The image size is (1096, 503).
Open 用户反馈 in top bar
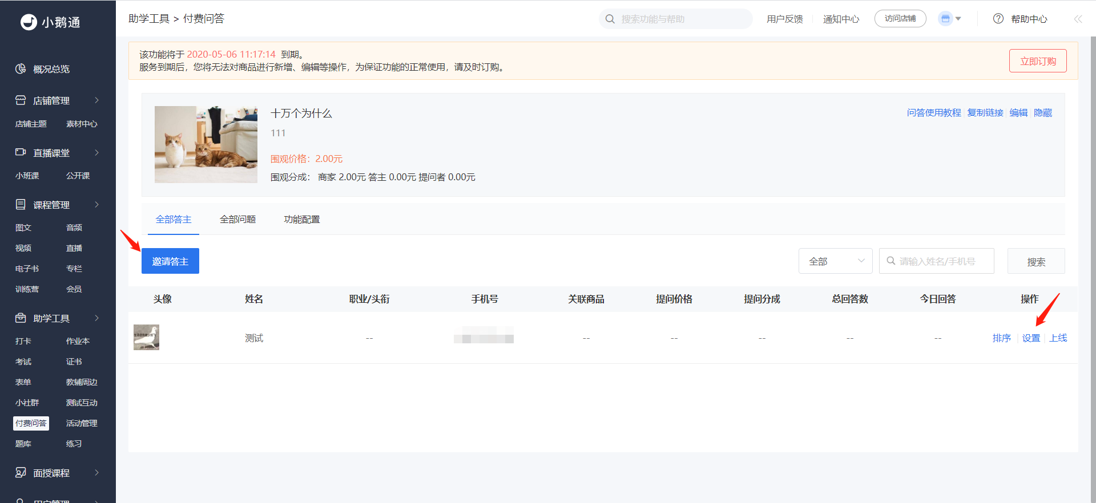[x=785, y=19]
